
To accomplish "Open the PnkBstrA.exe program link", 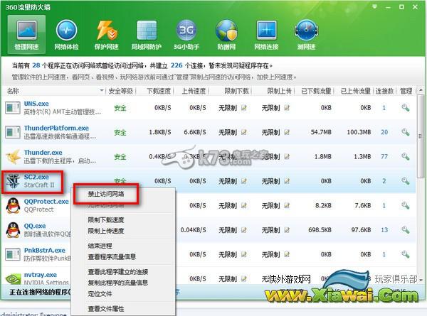I will coord(44,250).
